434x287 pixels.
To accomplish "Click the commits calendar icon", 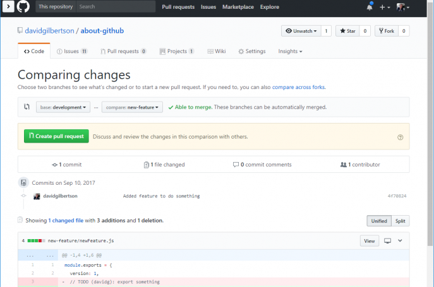I will [23, 182].
